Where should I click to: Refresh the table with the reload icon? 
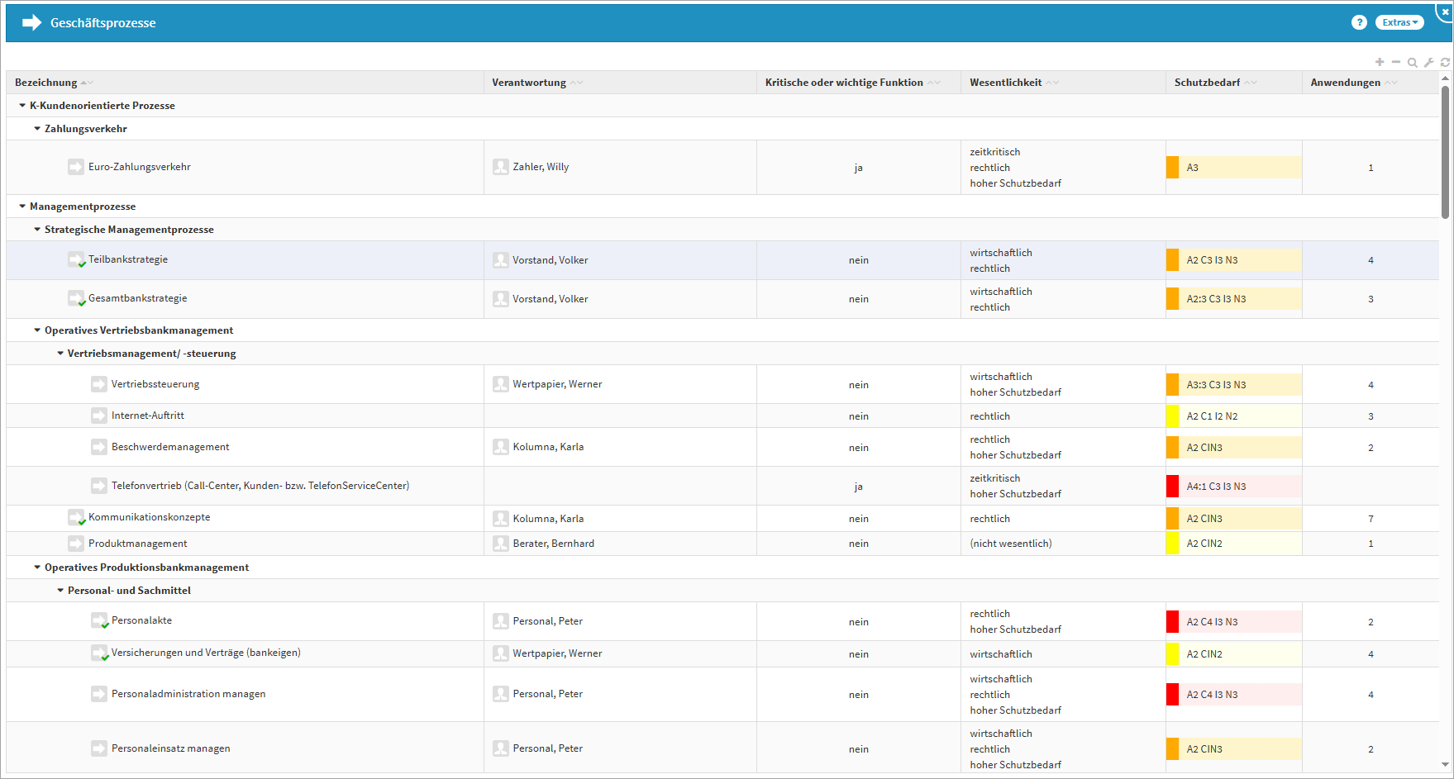click(x=1445, y=63)
